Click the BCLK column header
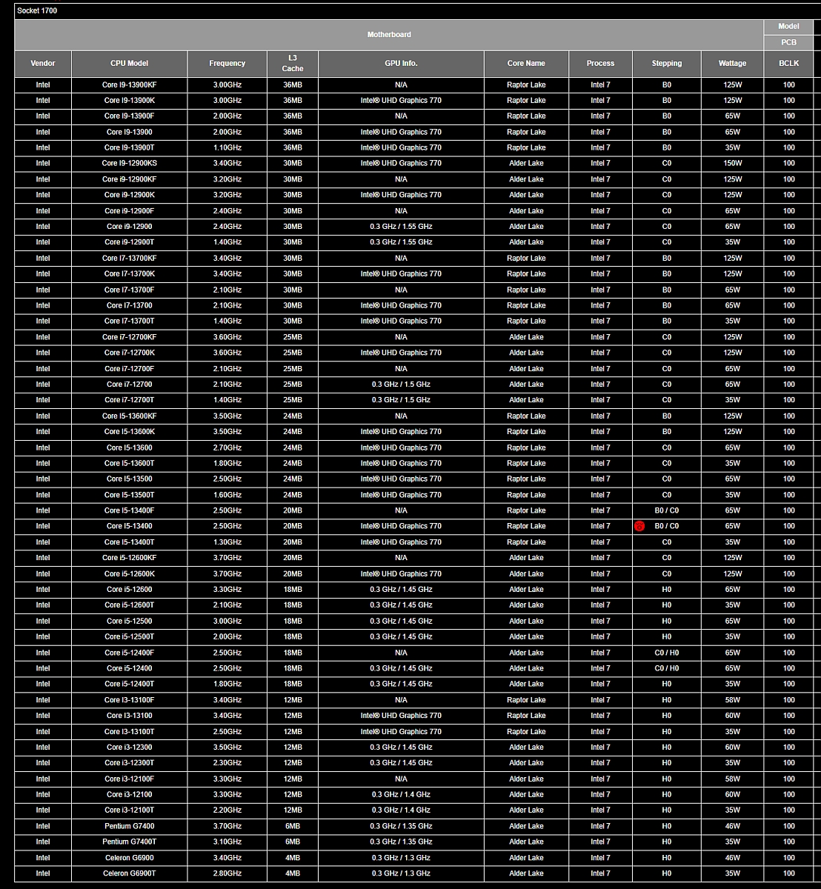The image size is (821, 889). (789, 64)
